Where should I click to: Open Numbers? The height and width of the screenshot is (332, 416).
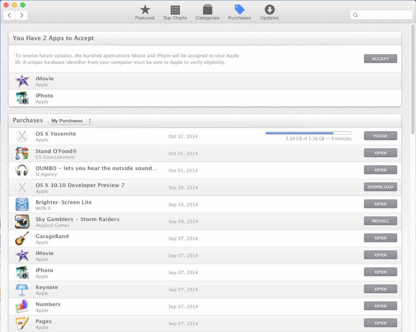[380, 306]
